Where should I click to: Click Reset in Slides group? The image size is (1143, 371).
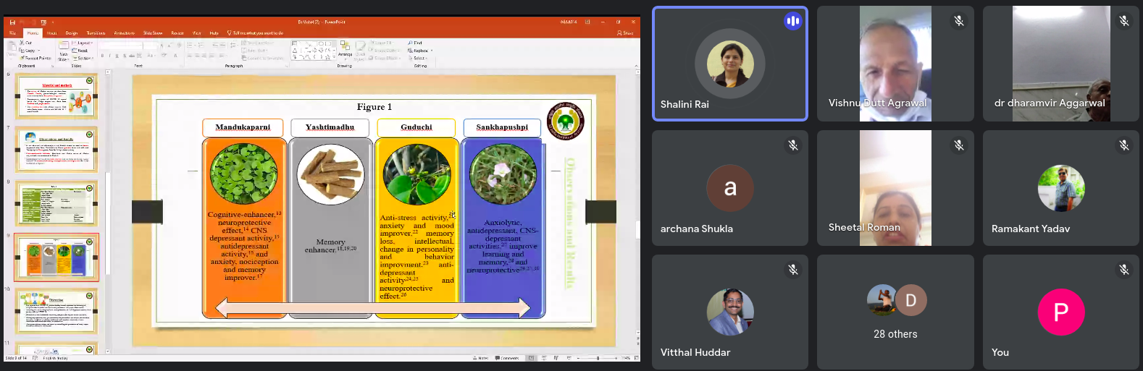[x=80, y=51]
